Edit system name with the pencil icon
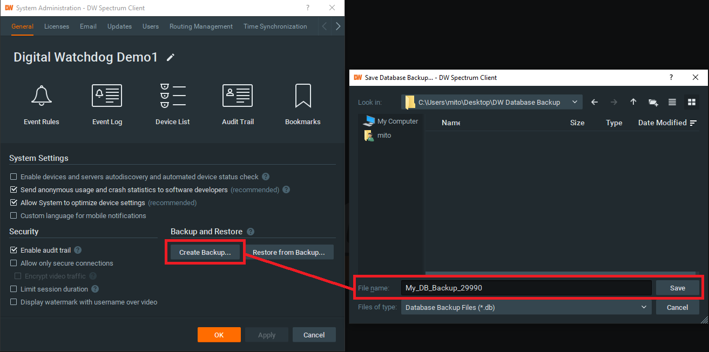 [x=171, y=57]
